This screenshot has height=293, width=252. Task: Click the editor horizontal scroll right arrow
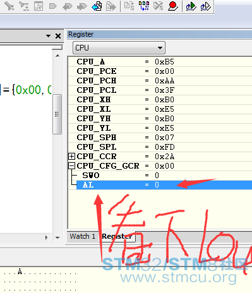tap(47, 237)
